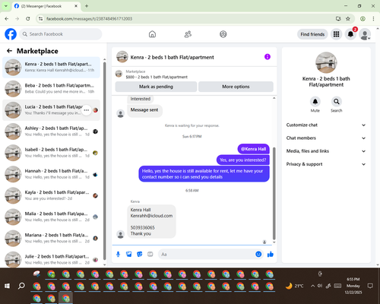Open Mariana conversation in chat list
Screen dimensions: 380x304
[51, 239]
